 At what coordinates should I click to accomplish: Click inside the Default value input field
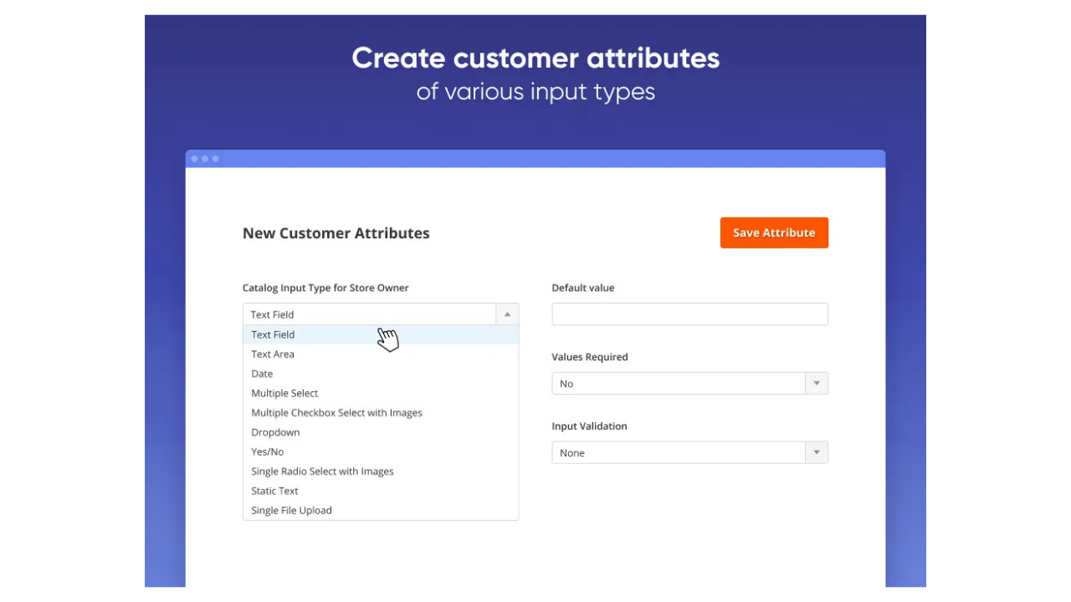pyautogui.click(x=689, y=314)
